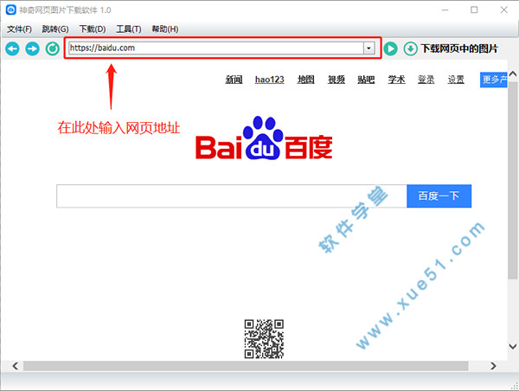Click the green refresh page icon
Viewport: 519px width, 391px height.
point(52,49)
